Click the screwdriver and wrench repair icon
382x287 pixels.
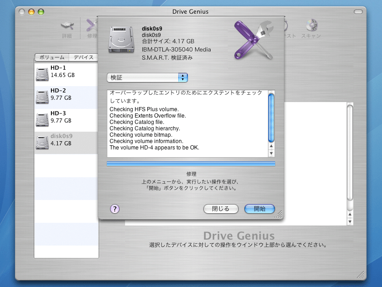tap(253, 40)
